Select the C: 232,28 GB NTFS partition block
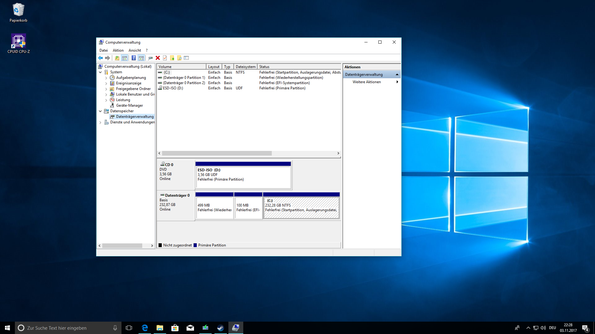The image size is (595, 334). pos(301,208)
